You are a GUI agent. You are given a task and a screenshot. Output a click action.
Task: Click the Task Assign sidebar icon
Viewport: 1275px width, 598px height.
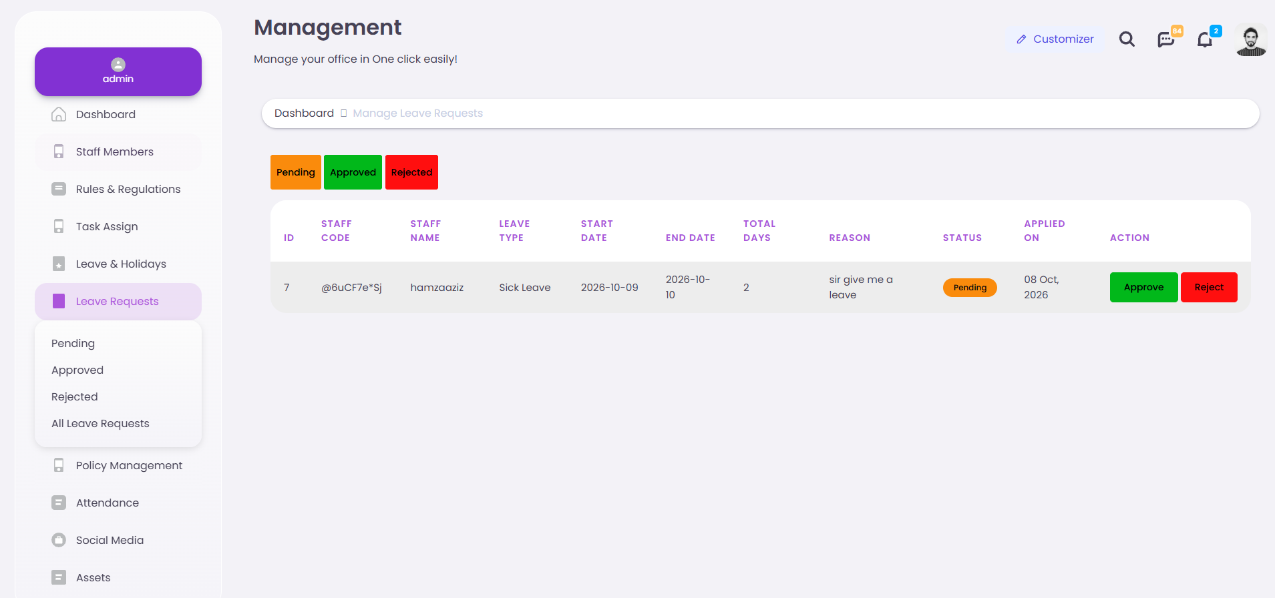pos(59,226)
